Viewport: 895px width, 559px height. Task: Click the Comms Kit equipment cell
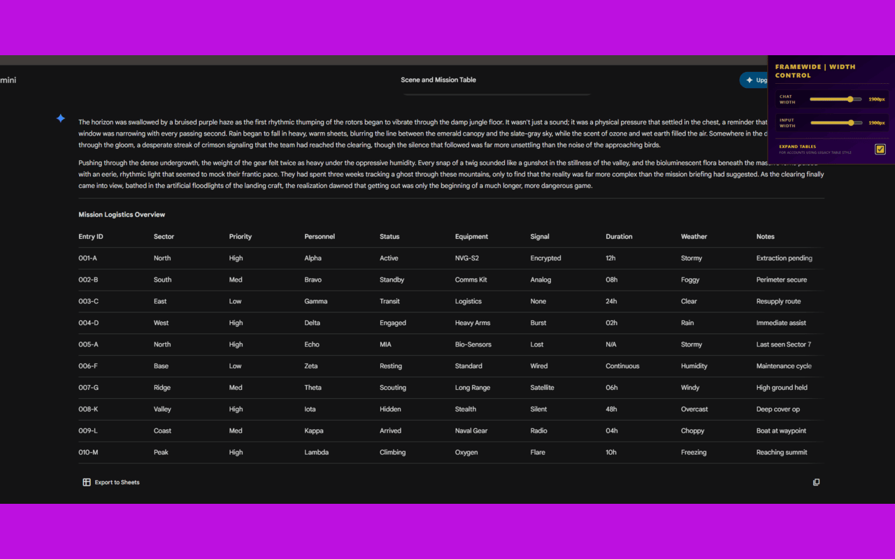pos(471,280)
